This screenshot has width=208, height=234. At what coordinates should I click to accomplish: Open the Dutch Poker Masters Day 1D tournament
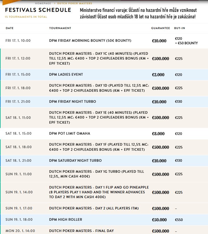99,88
